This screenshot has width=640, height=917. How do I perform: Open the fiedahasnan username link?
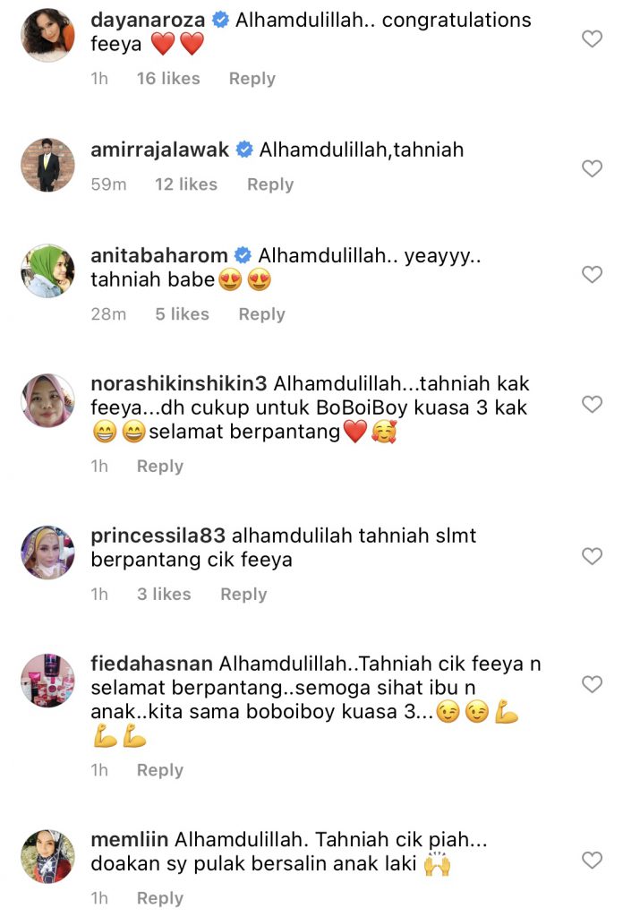tap(152, 664)
